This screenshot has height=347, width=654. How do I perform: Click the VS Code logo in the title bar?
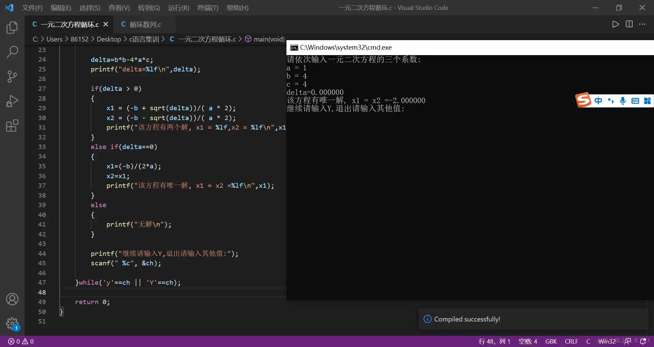(9, 7)
